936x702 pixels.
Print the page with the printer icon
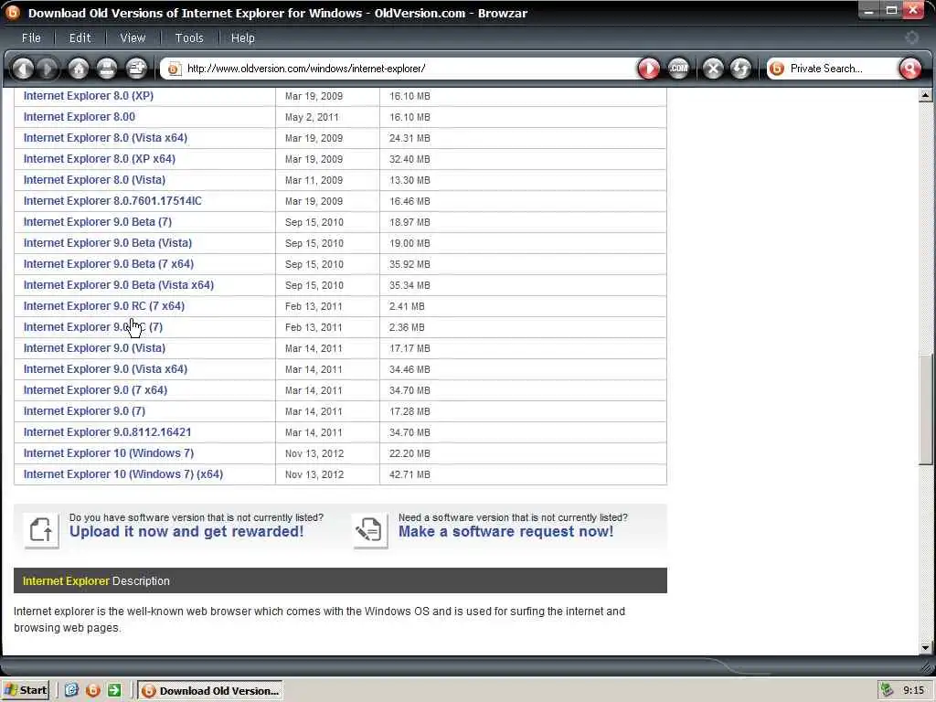(107, 69)
